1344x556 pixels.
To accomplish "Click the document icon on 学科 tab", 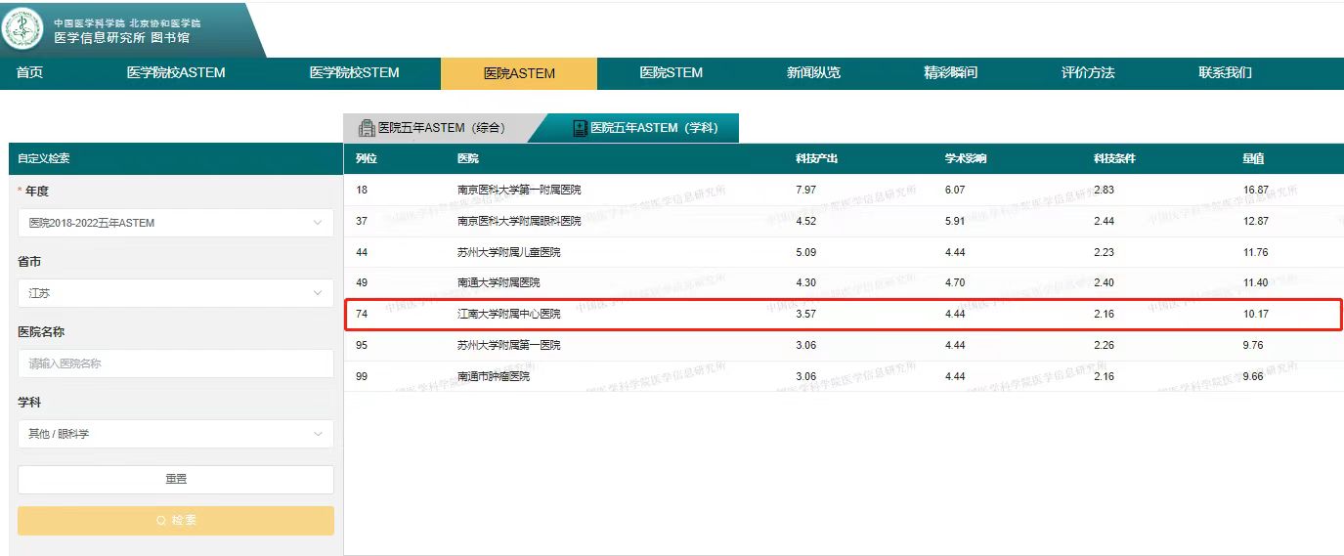I will coord(580,128).
